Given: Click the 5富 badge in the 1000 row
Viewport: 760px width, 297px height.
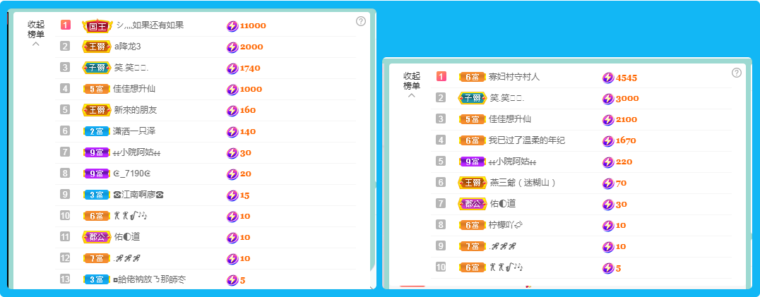Looking at the screenshot, I should click(x=97, y=89).
